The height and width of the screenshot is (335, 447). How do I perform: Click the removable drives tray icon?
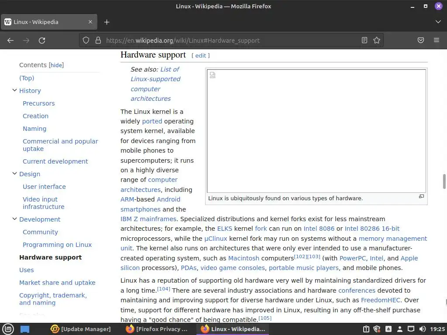[388, 329]
